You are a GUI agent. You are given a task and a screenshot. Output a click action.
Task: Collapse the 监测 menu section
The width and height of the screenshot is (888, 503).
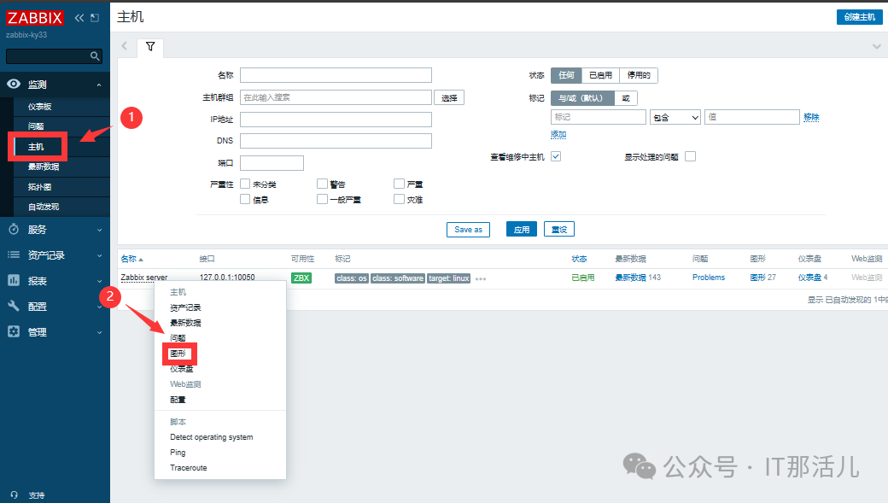99,85
